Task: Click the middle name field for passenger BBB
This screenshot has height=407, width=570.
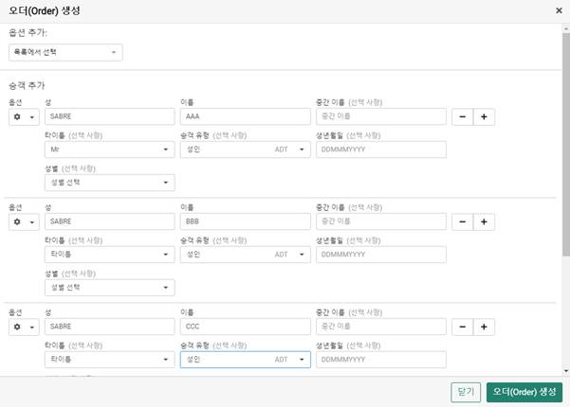Action: pos(381,221)
